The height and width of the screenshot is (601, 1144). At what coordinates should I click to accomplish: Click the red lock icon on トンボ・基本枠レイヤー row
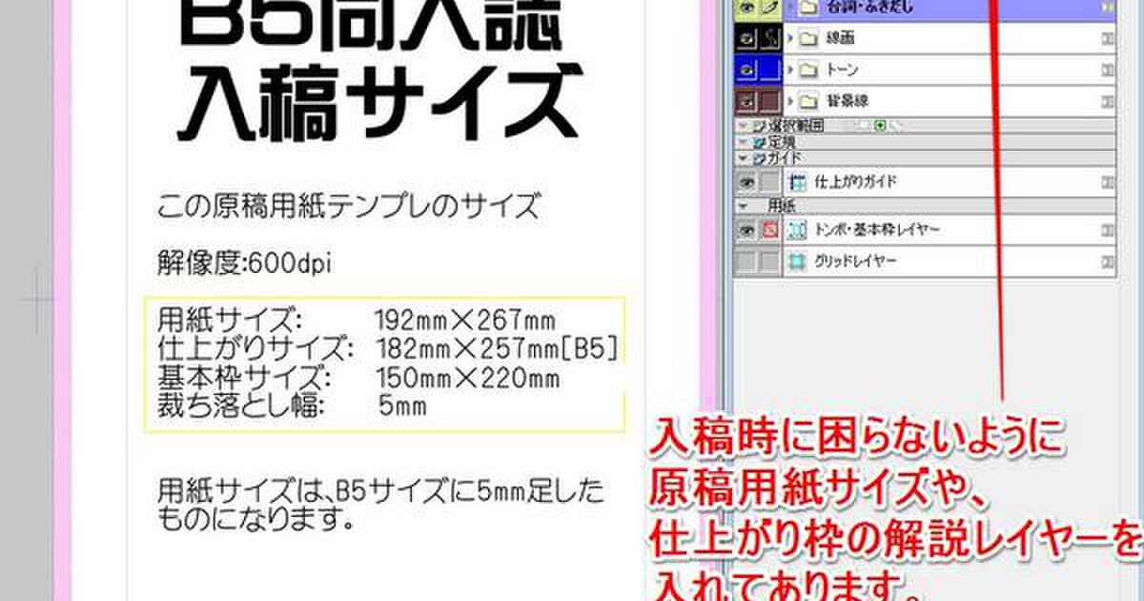tap(770, 230)
